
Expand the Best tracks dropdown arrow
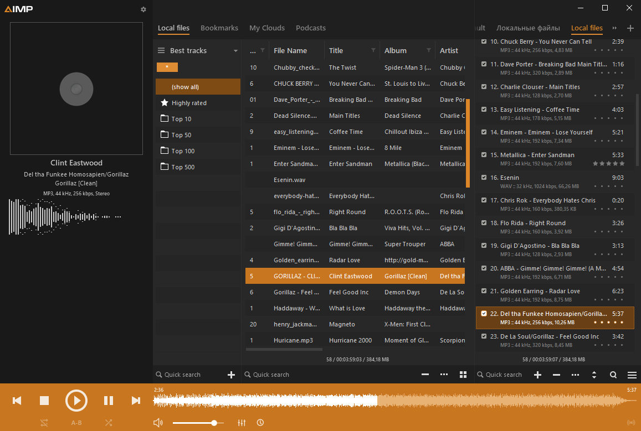coord(235,50)
